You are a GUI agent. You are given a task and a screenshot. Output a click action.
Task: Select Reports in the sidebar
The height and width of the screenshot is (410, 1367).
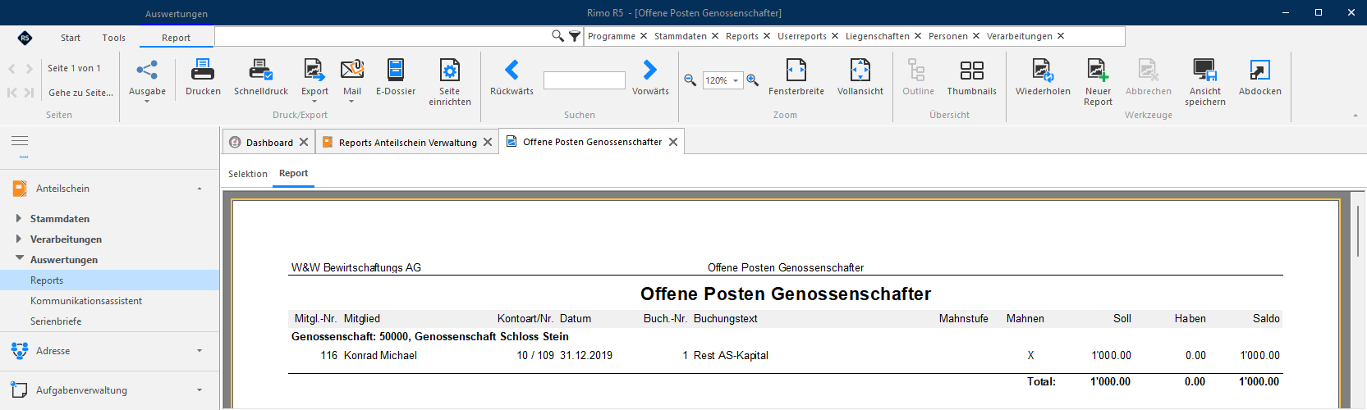[x=110, y=280]
